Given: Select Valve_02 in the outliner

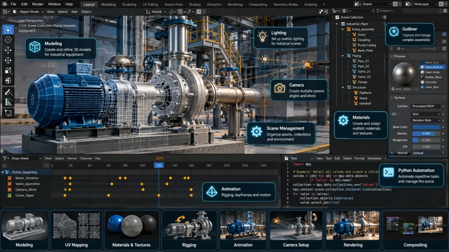Looking at the screenshot, I should click(x=364, y=77).
